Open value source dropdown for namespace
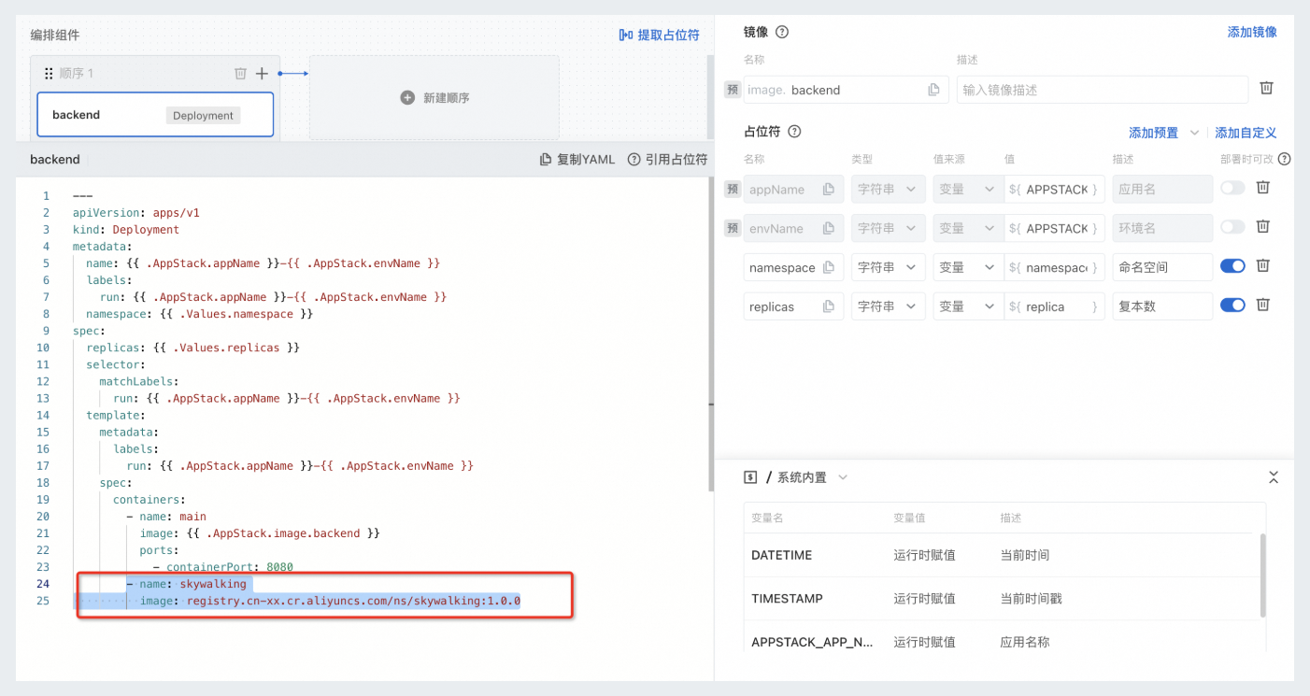Screen dimensions: 1310x696 968,267
